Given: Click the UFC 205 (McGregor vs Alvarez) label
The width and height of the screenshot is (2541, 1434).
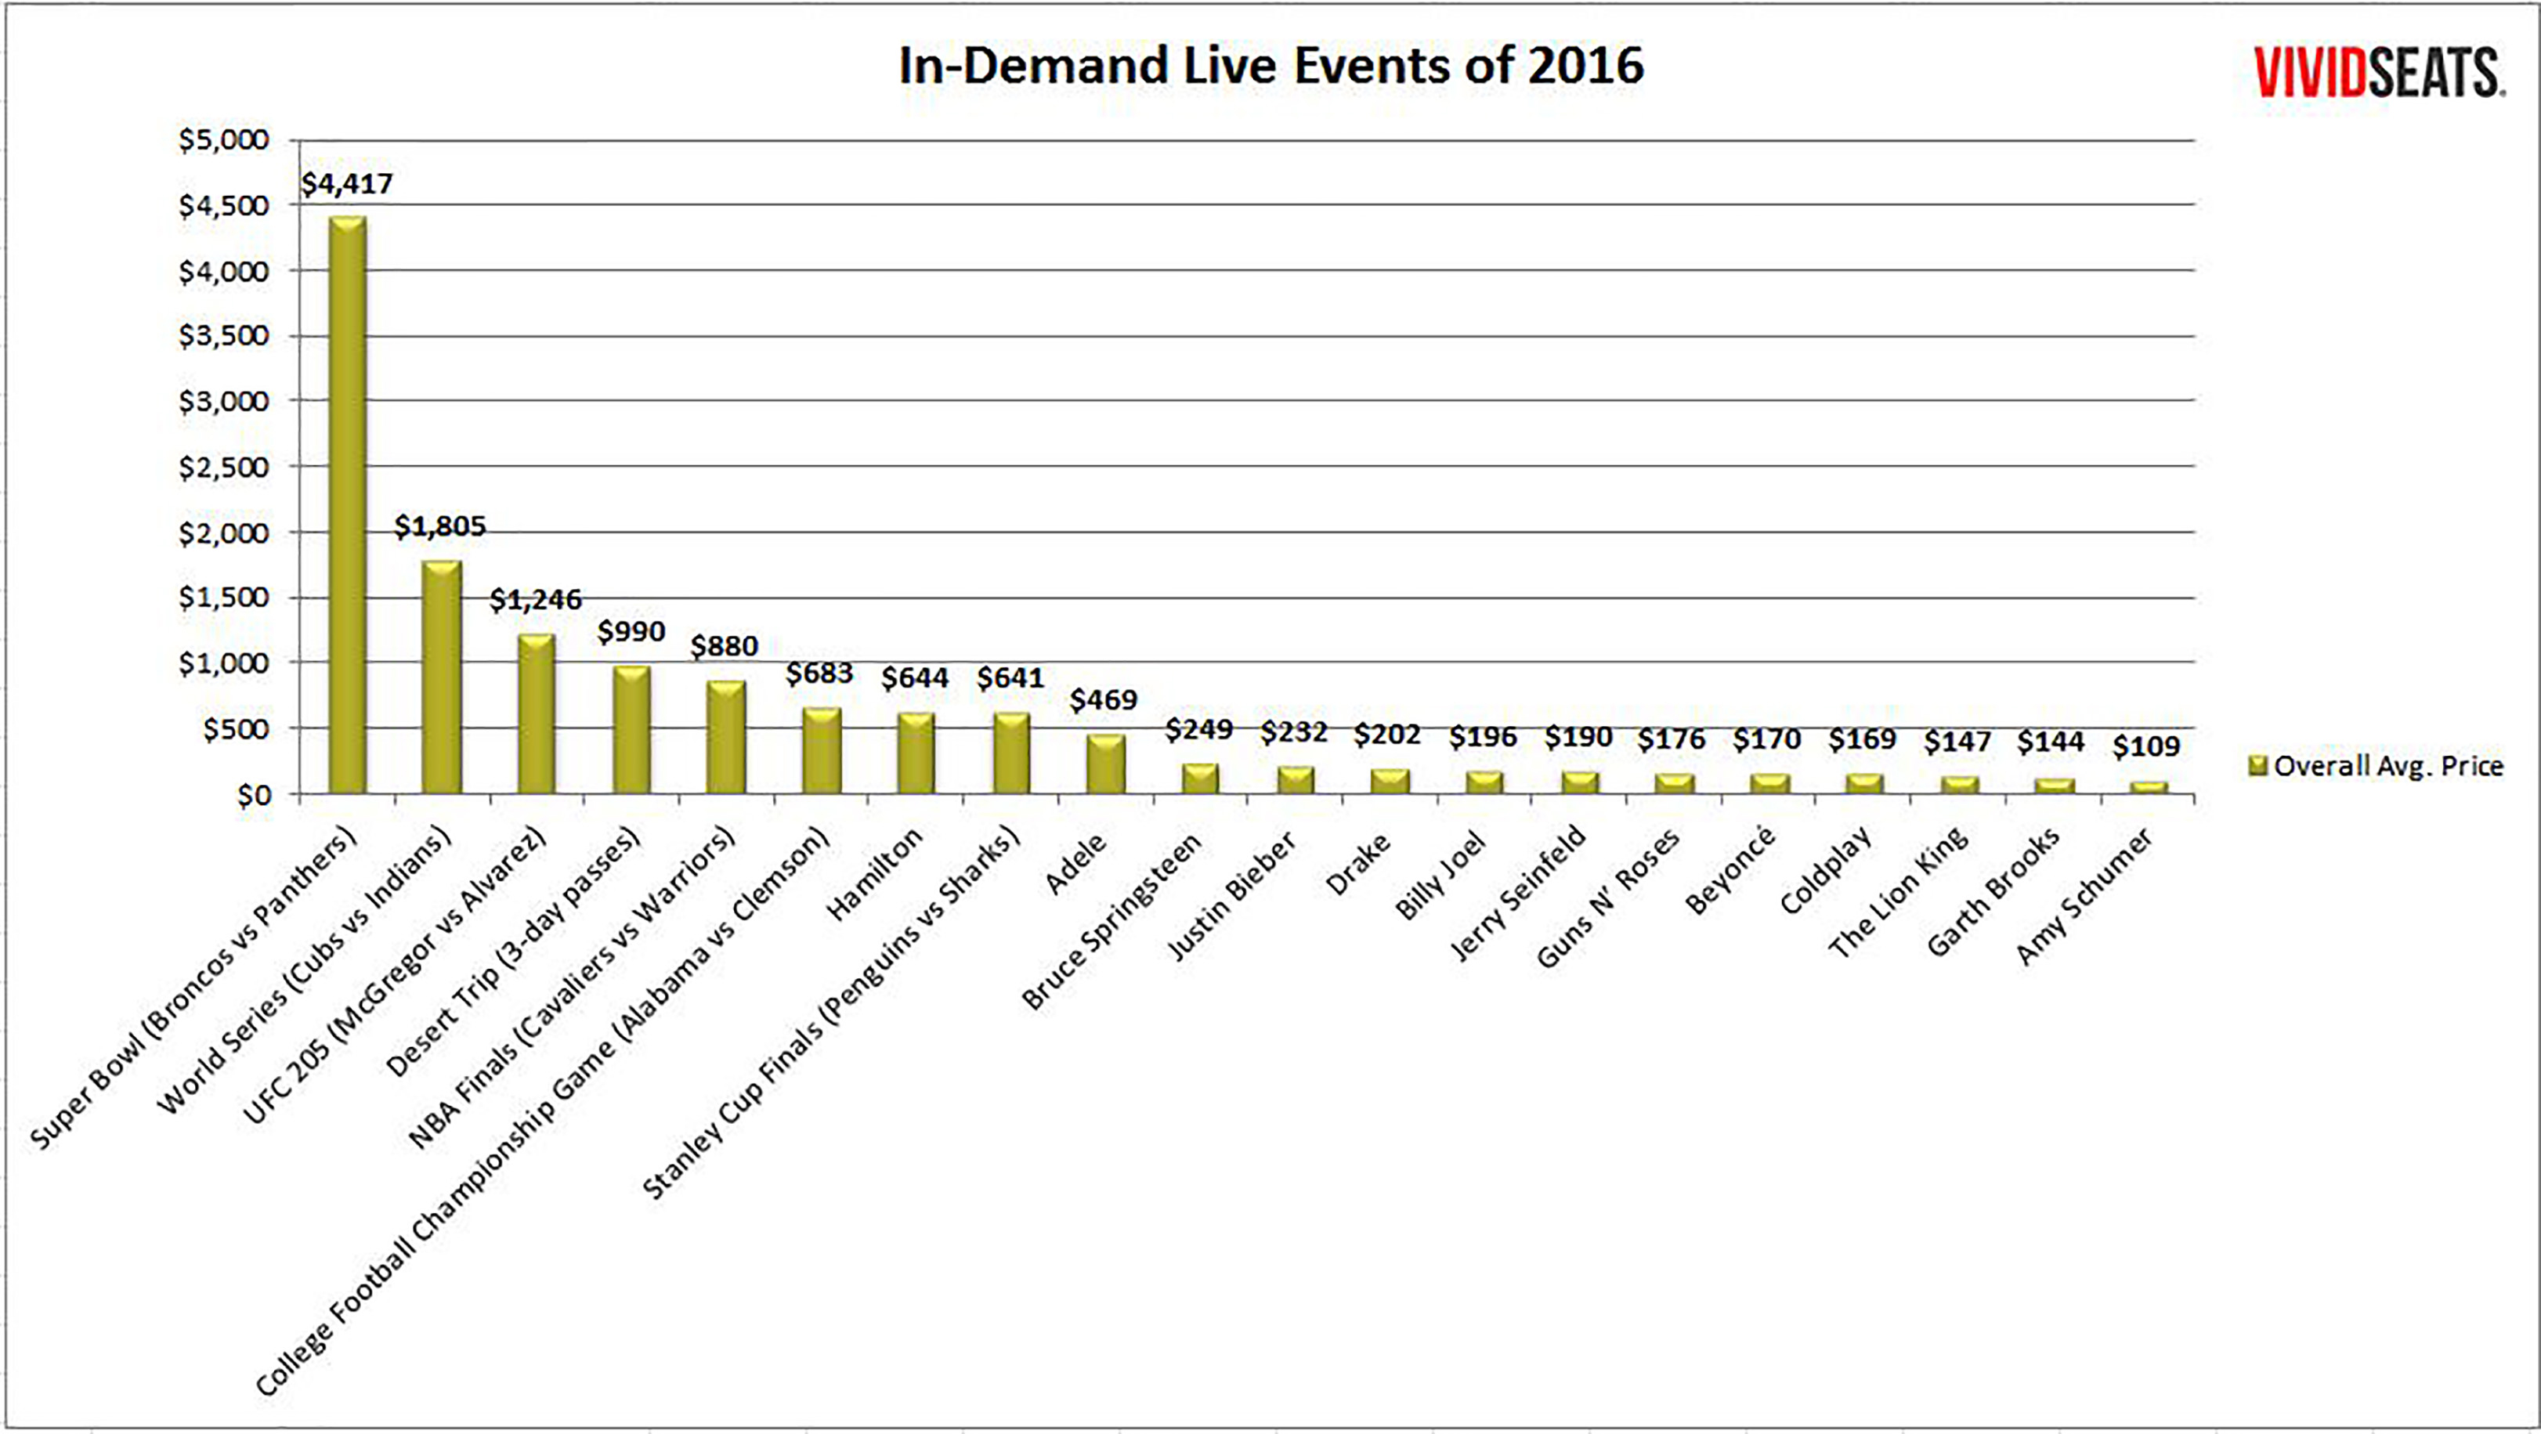Looking at the screenshot, I should tap(393, 977).
